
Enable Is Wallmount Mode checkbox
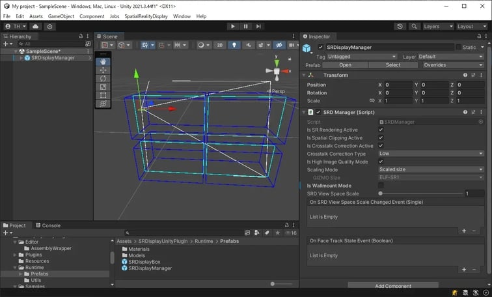381,186
